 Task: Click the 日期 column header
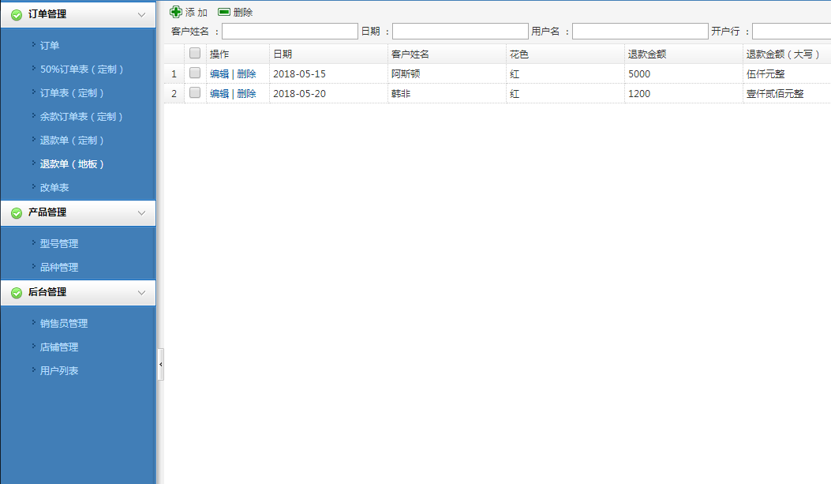(328, 54)
